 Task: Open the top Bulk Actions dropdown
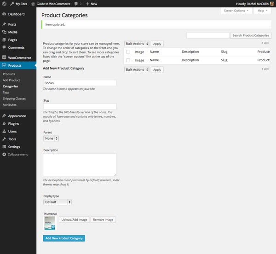[x=137, y=44]
